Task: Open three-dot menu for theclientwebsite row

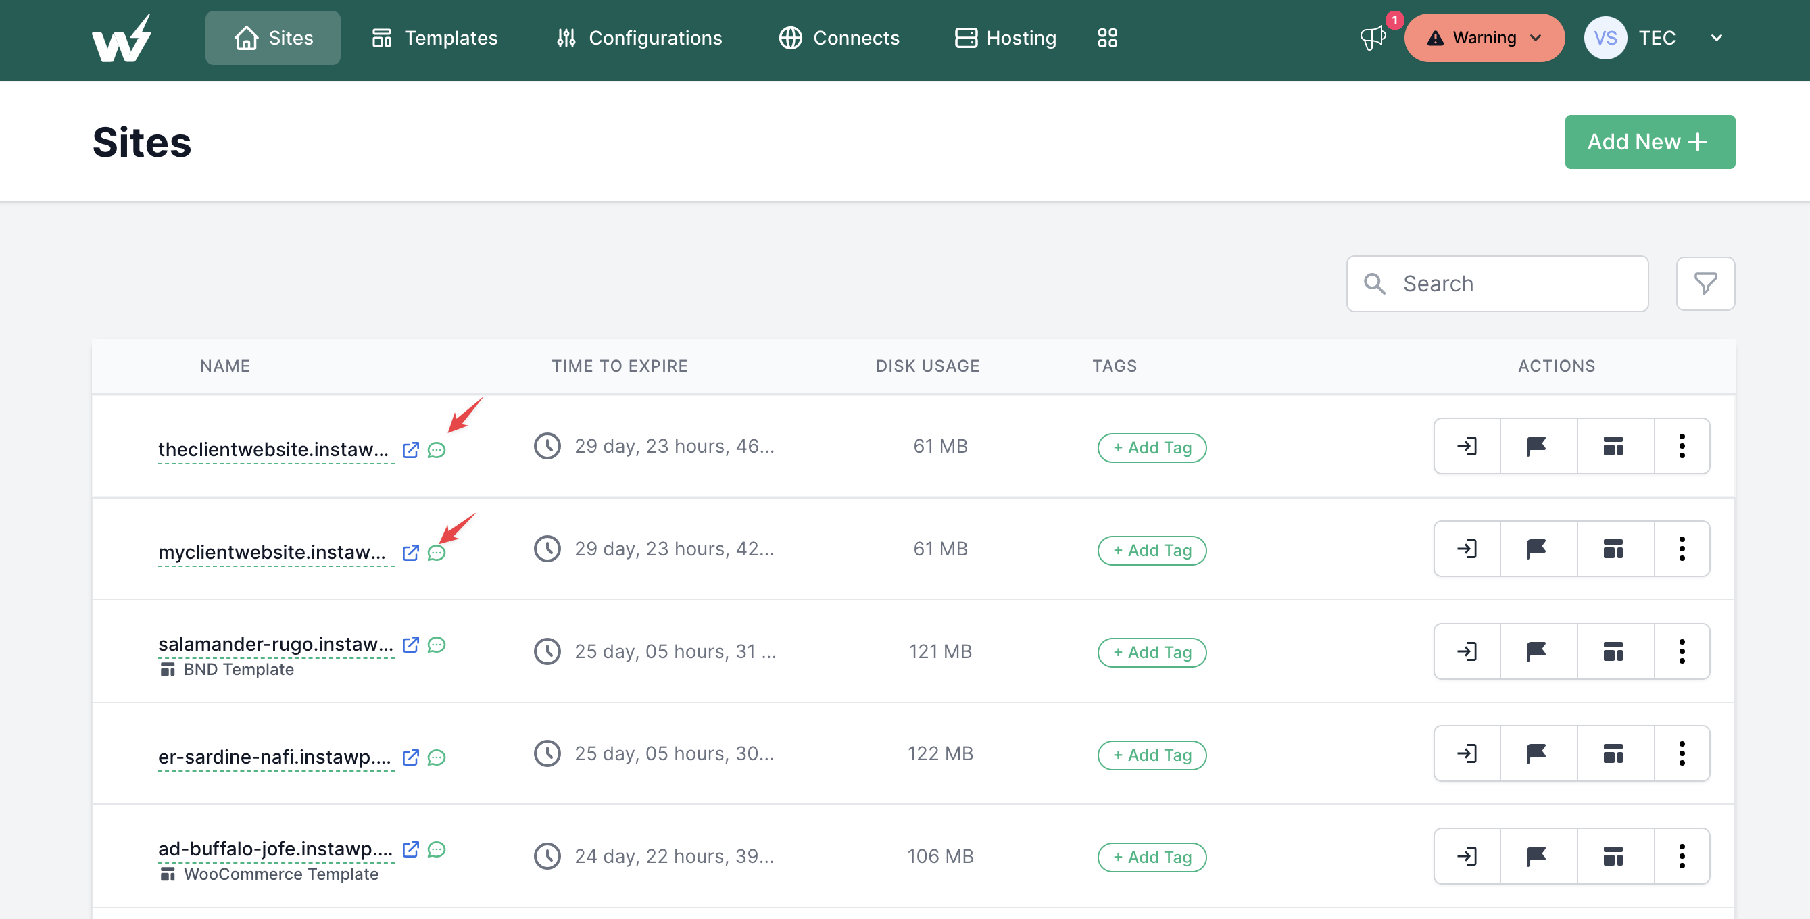Action: 1682,446
